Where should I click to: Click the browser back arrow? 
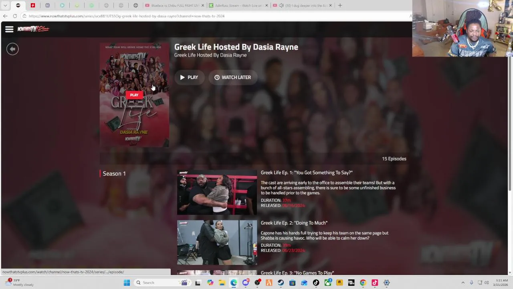[x=5, y=16]
